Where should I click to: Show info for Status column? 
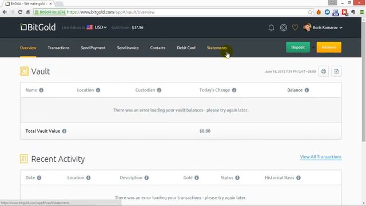237,178
